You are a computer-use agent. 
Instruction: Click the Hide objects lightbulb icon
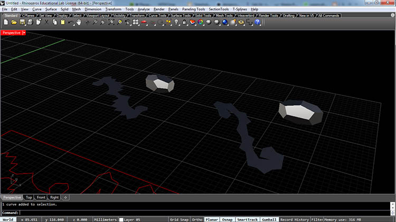(176, 22)
